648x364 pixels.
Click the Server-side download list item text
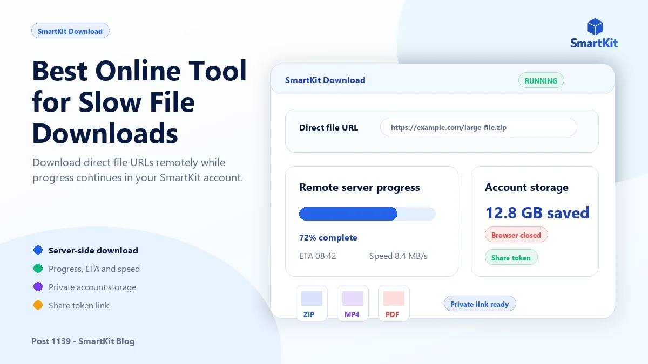point(93,250)
